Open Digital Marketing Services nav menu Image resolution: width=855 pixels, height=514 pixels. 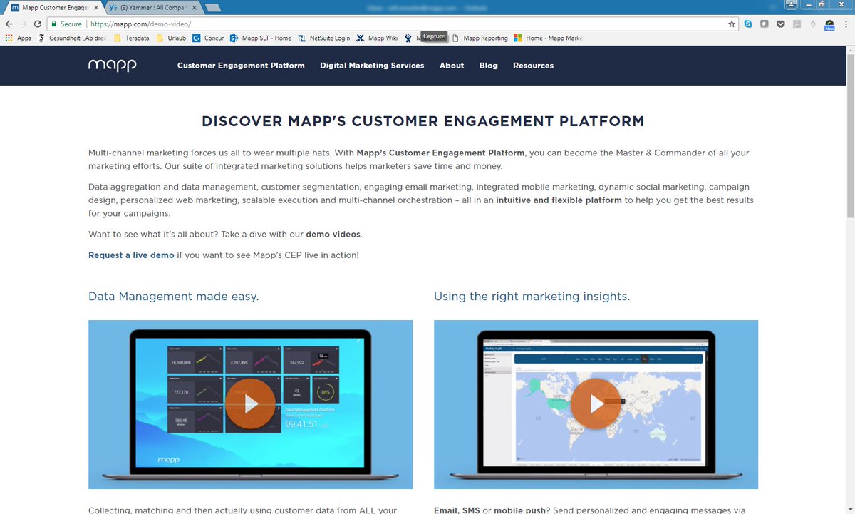point(372,66)
